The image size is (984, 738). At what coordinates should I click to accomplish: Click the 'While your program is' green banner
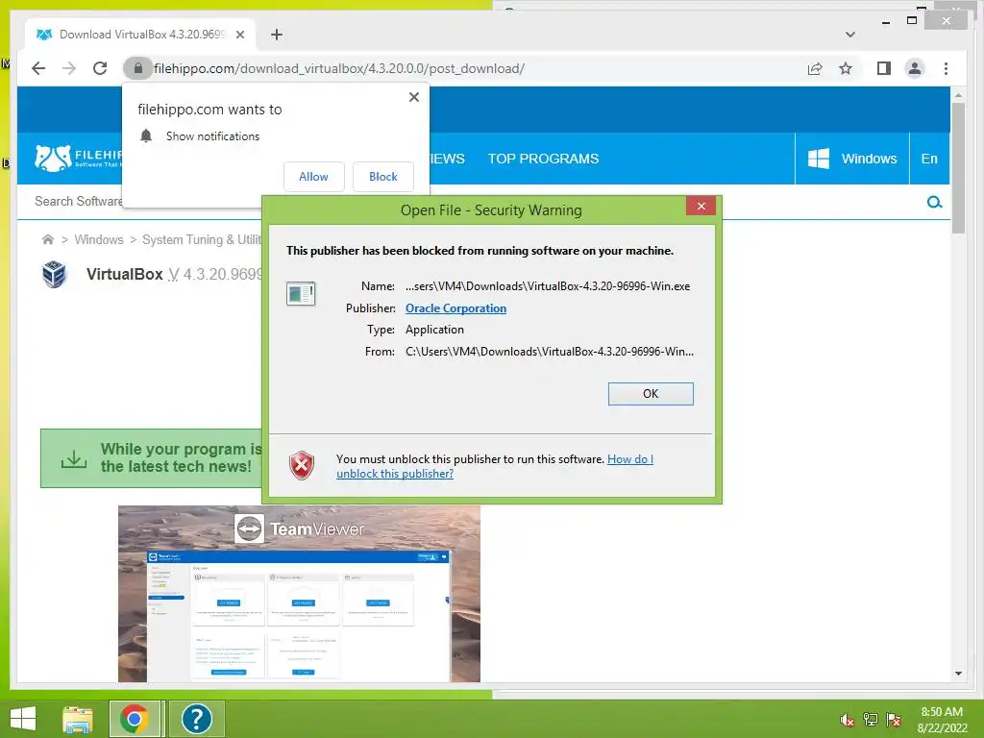tap(151, 458)
